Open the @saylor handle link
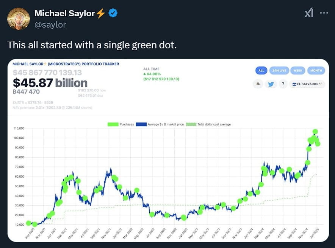 click(50, 25)
